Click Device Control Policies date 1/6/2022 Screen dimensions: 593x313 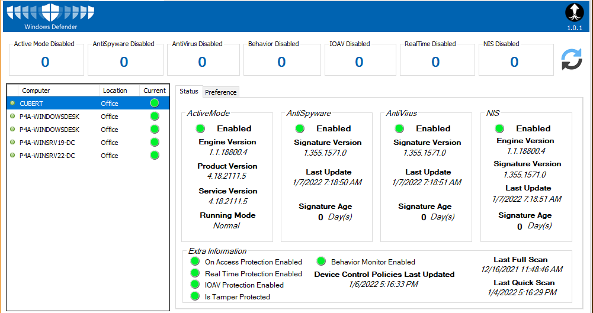click(x=383, y=285)
